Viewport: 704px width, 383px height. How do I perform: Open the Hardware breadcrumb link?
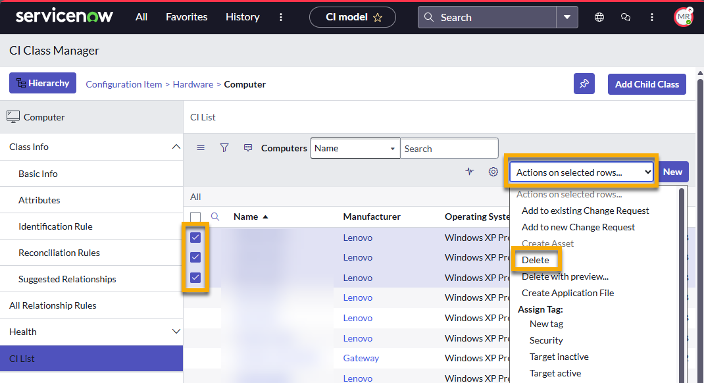pos(193,84)
